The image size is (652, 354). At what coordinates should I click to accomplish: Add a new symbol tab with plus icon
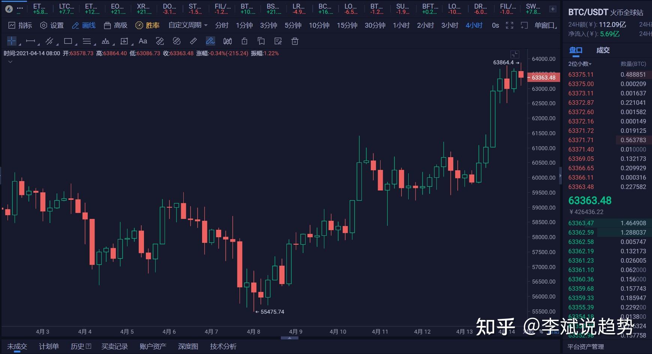553,9
